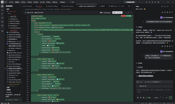This screenshot has height=104, width=175.
Task: Click the keep changes Ctrl+Enter button
Action: (x=117, y=13)
